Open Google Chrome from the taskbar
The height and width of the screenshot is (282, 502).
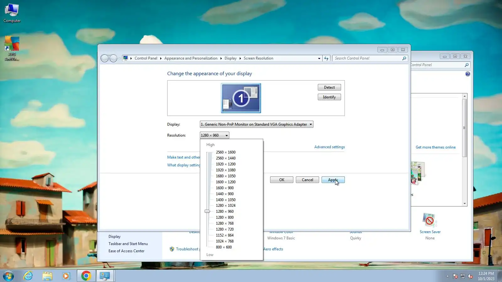[86, 276]
